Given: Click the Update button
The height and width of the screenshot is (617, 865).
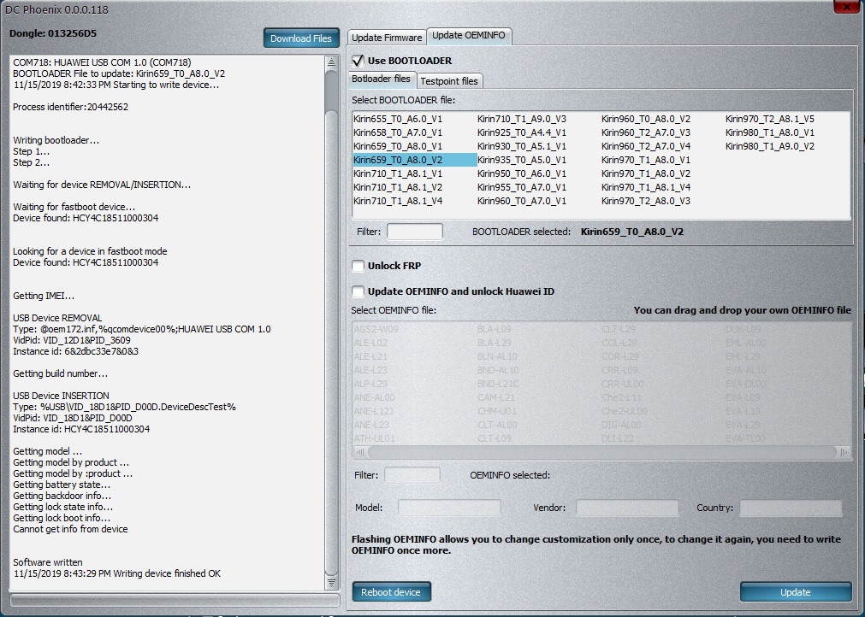Looking at the screenshot, I should [796, 592].
